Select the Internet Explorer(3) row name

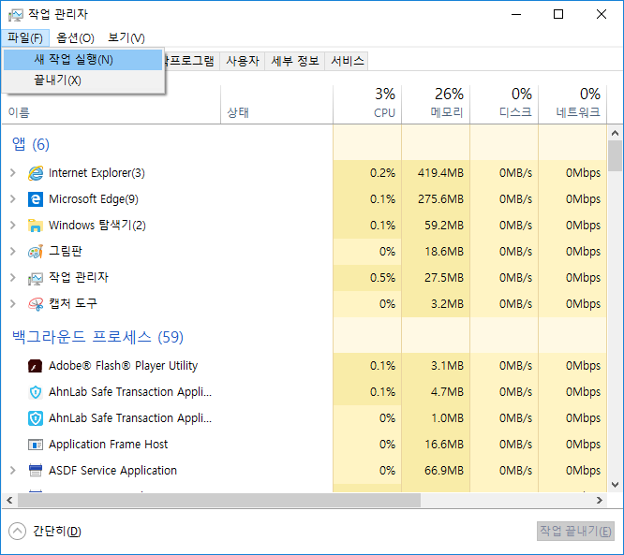[x=97, y=173]
